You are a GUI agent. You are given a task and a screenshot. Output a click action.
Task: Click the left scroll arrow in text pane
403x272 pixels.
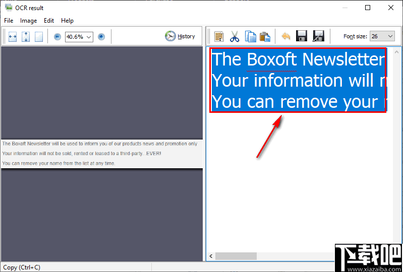[x=211, y=256]
